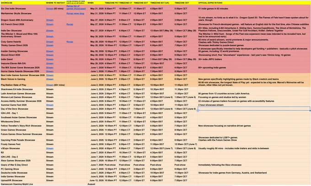Select the Shacknews E4 Indie Showcase cell
Screen dimensions: 311x186
click(x=23, y=89)
